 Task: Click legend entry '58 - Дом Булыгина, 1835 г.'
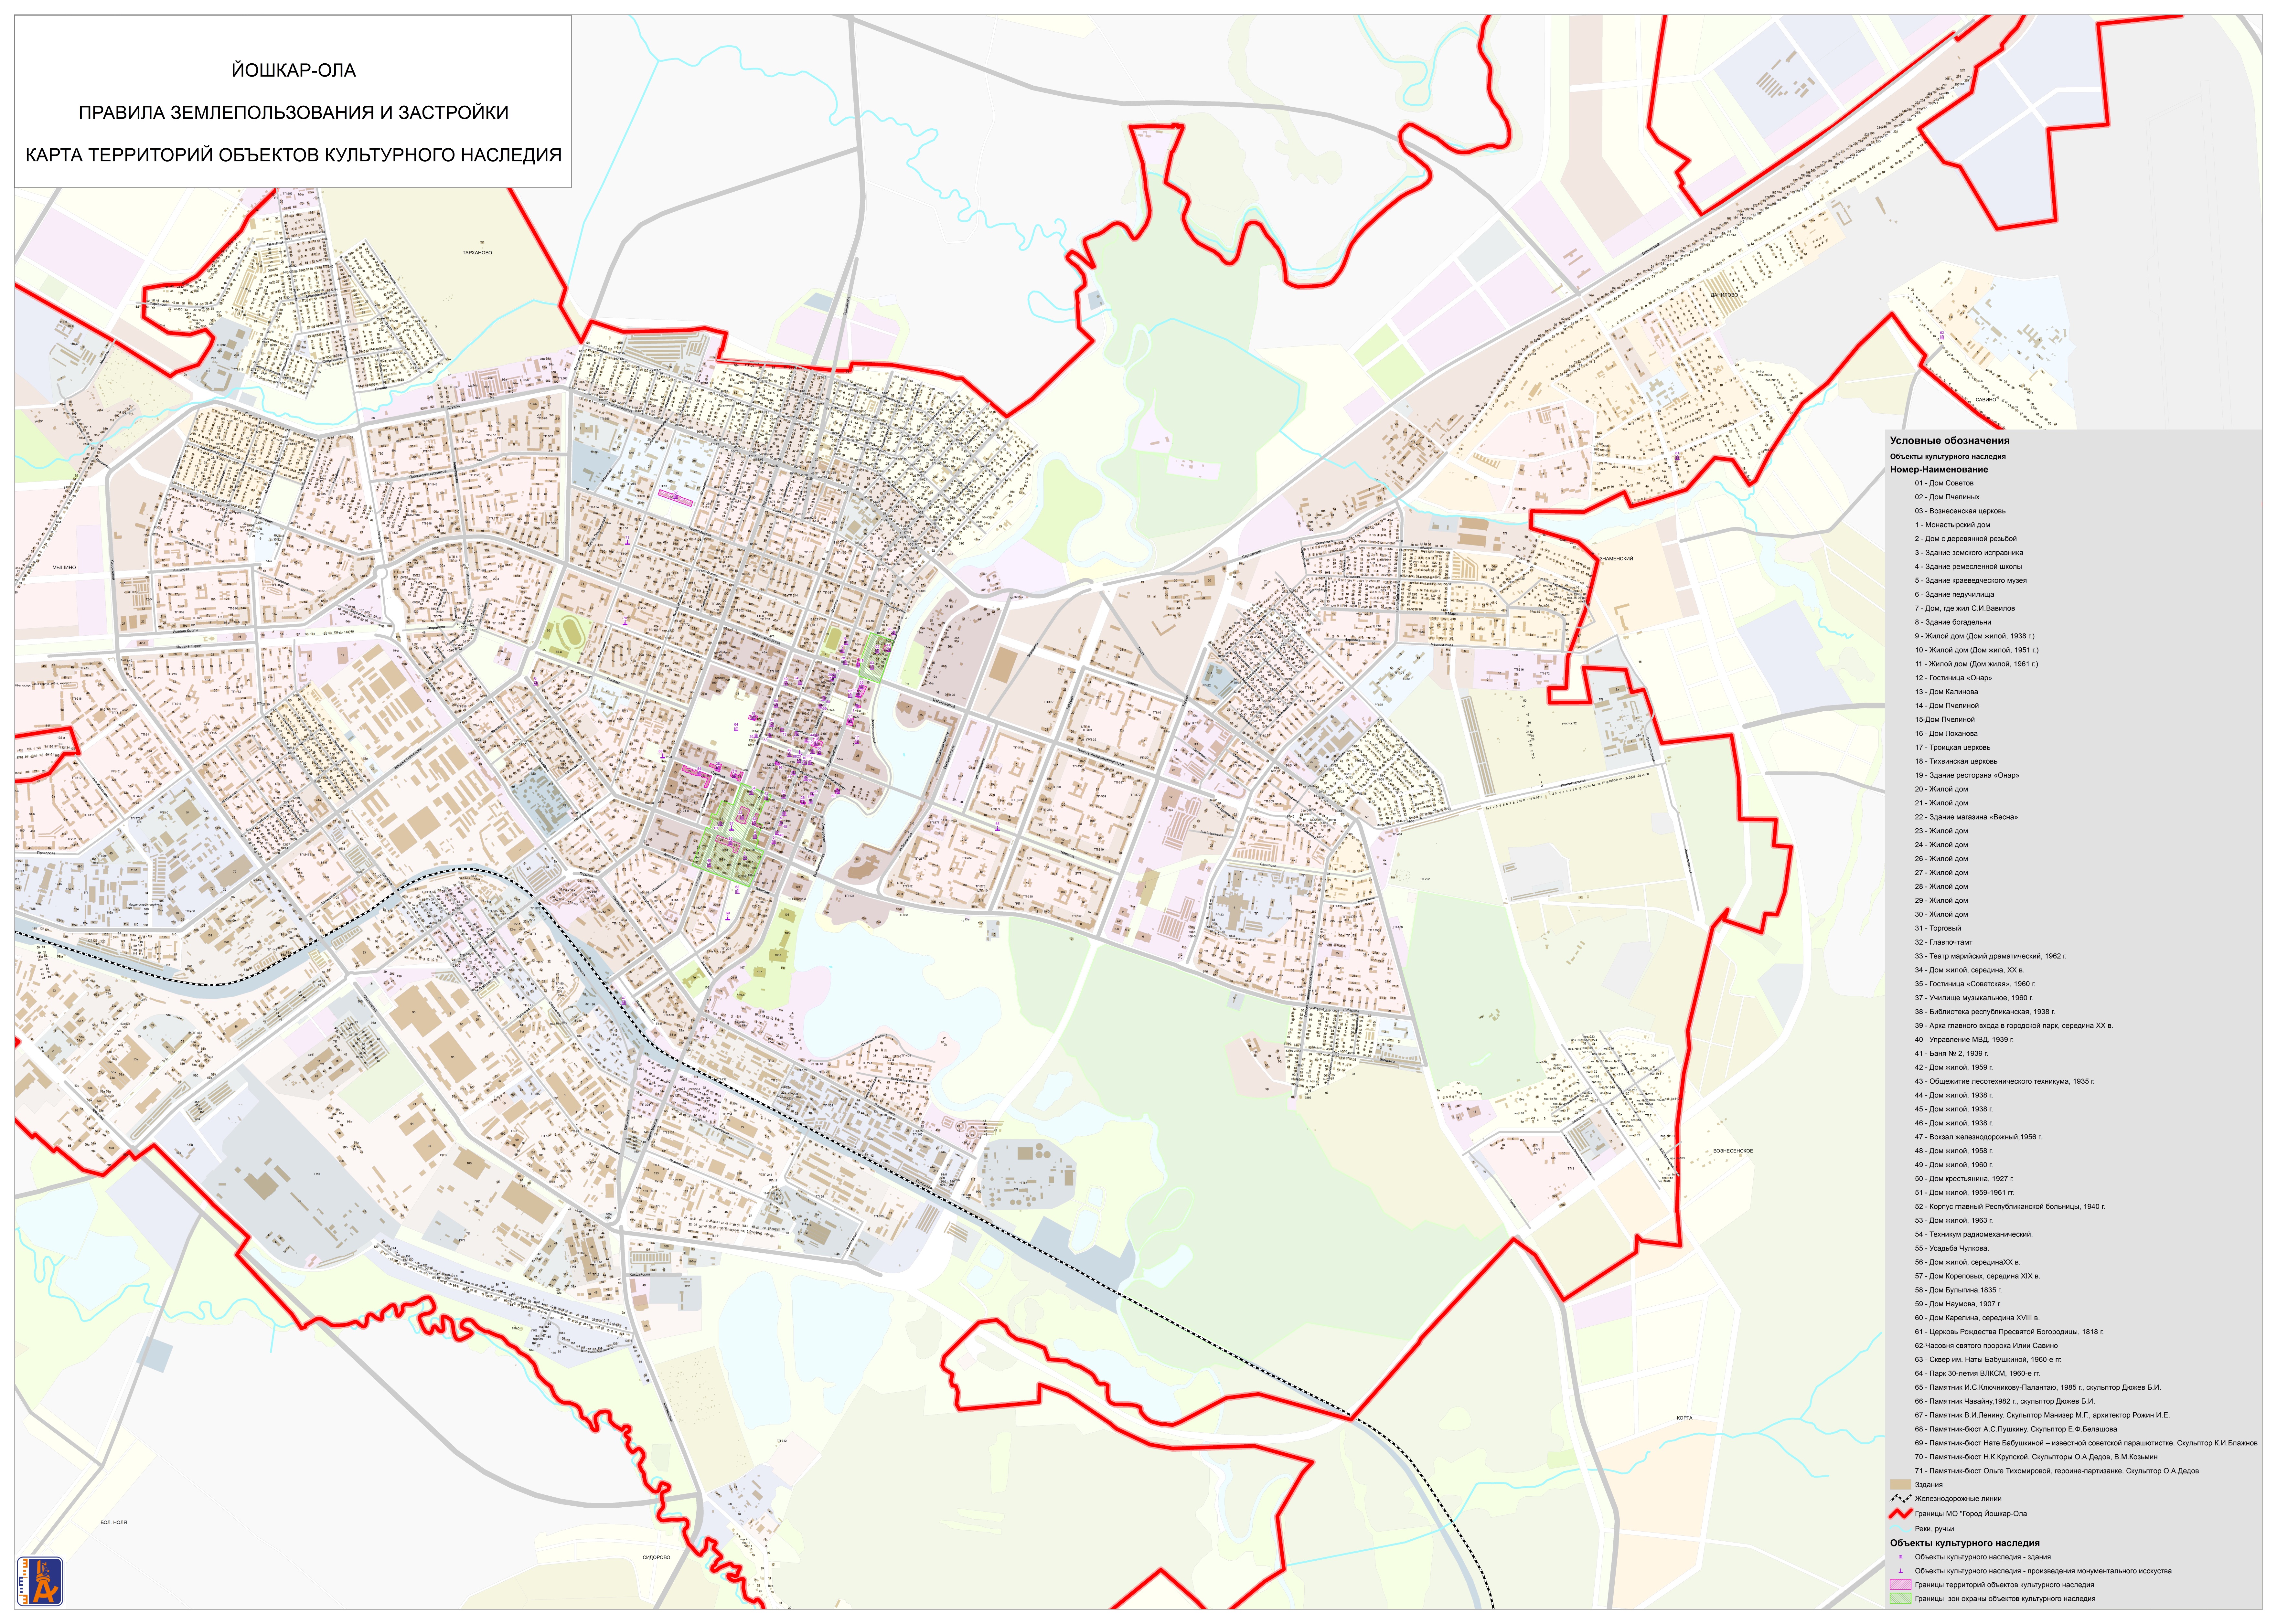[x=1958, y=1290]
